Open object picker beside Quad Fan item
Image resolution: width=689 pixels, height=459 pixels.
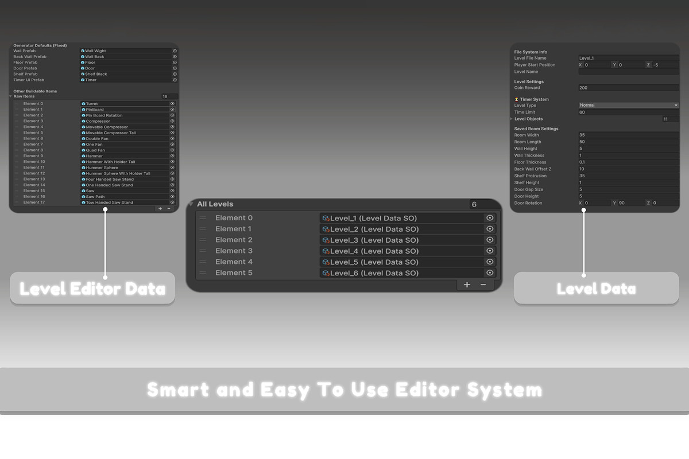click(172, 150)
